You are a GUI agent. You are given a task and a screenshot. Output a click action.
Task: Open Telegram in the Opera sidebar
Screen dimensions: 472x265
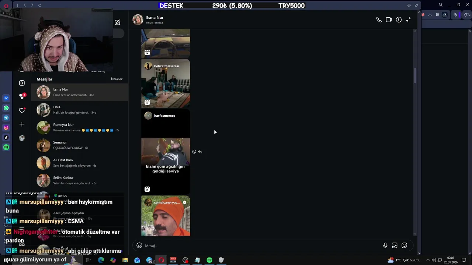click(6, 118)
